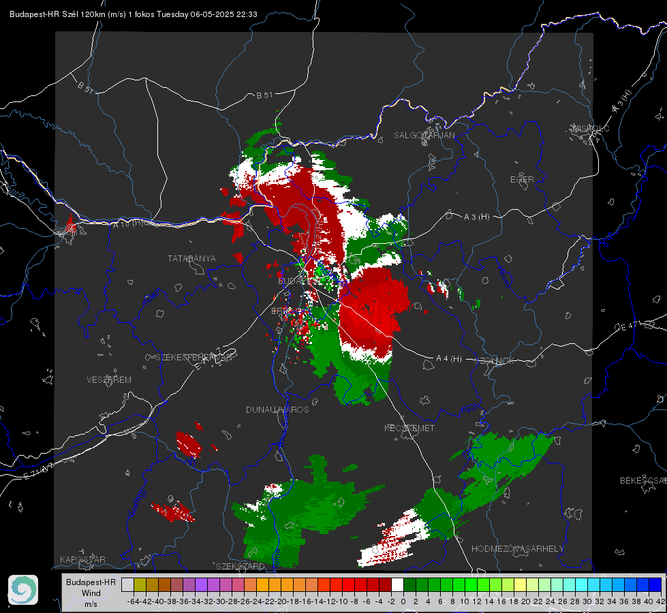Select the deep blue swatch between 40 and 42

pos(655,585)
